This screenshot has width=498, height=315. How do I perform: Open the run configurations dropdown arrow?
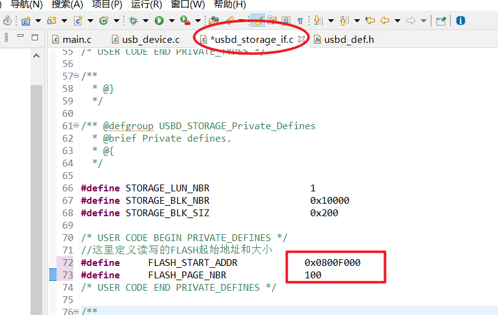tap(172, 21)
